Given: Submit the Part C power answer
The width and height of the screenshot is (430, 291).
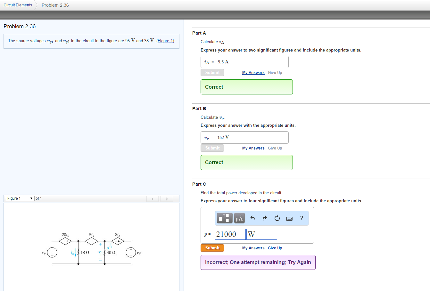Looking at the screenshot, I should 212,248.
